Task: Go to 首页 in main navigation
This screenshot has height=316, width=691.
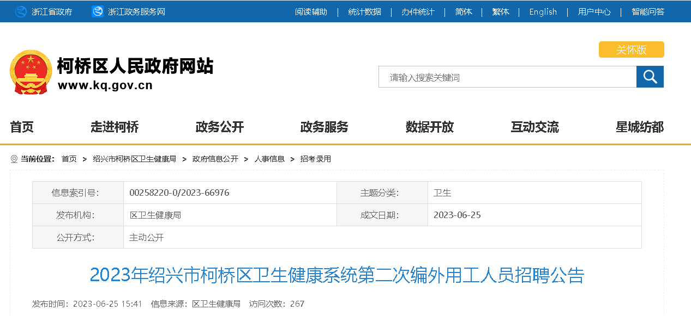Action: pos(22,127)
